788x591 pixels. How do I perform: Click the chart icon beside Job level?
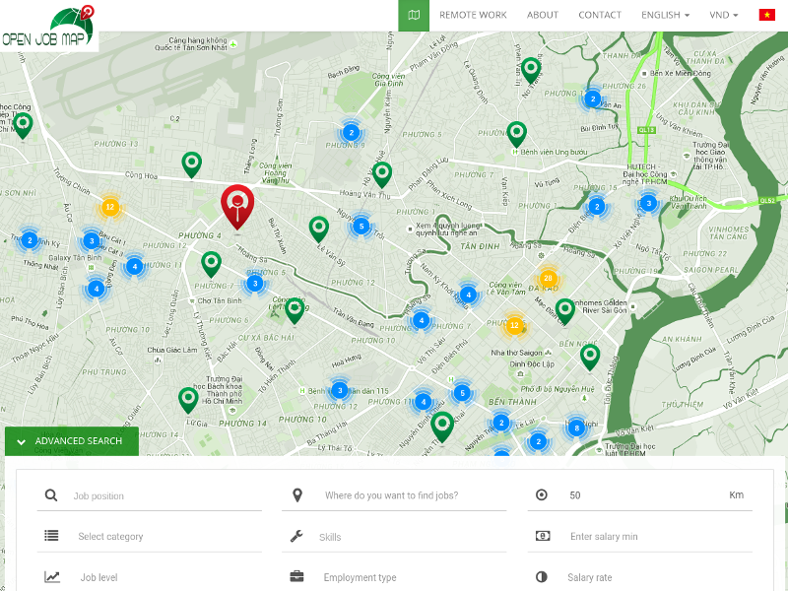[51, 577]
